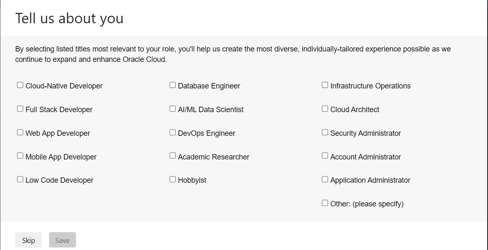Viewport: 488px width, 250px height.
Task: Check the Account Administrator option
Action: 325,156
